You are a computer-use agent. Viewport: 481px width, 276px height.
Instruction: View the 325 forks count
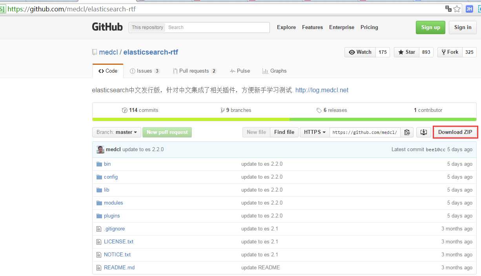point(469,52)
